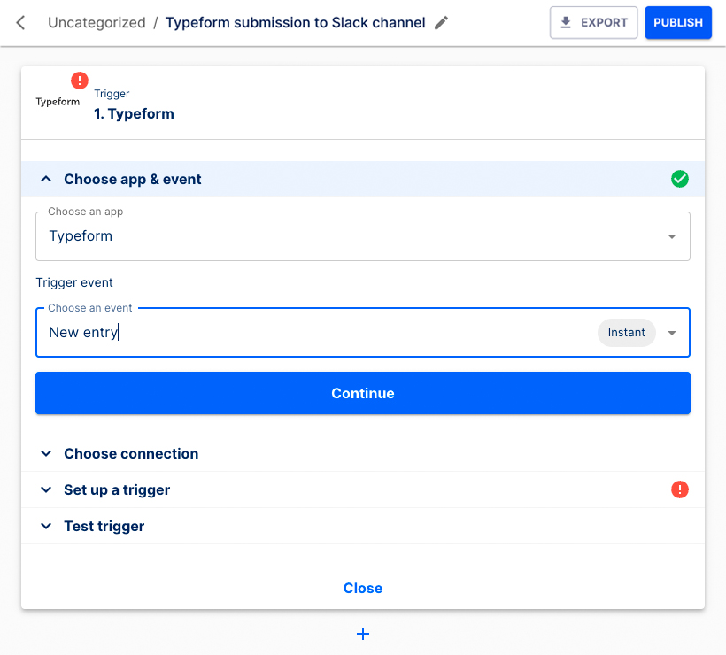Collapse the Choose app & event section
This screenshot has width=726, height=655.
click(46, 178)
